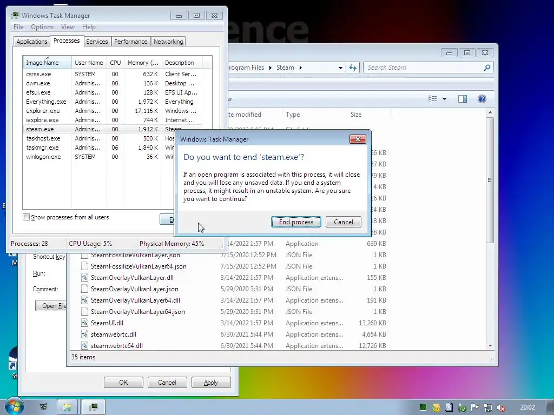Click Cancel in the properties dialog
The image size is (554, 415).
167,383
